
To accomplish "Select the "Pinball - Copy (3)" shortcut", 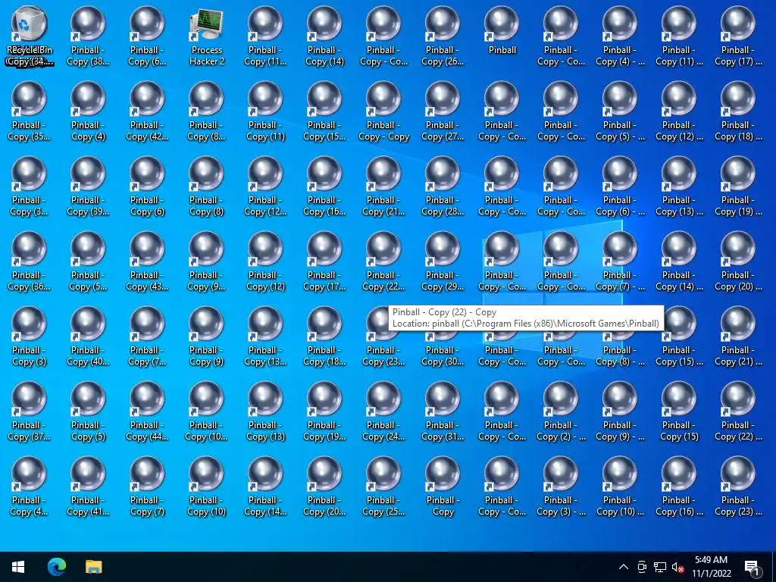I will (30, 337).
